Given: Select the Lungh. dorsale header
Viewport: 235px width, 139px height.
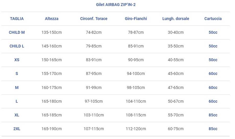Looking at the screenshot, I should 176,19.
